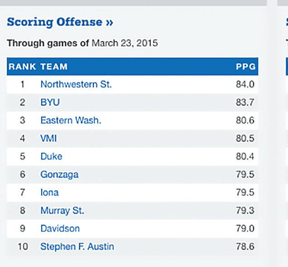Viewport: 288px width, 267px height.
Task: Open the Gonzaga team link
Action: click(60, 175)
